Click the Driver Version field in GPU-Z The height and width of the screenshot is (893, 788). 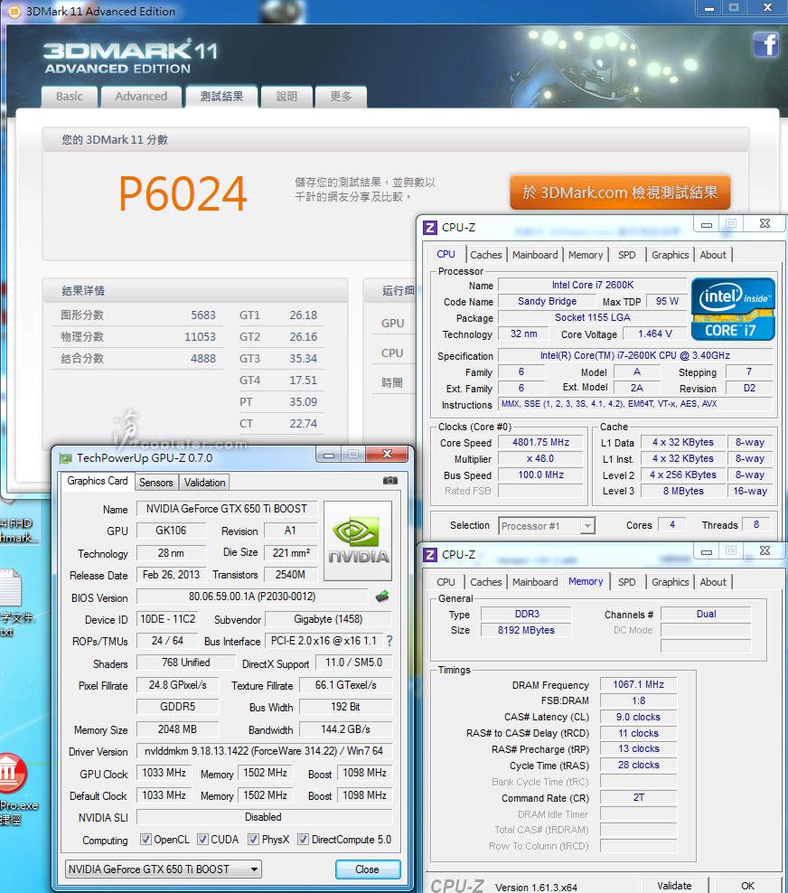tap(264, 751)
